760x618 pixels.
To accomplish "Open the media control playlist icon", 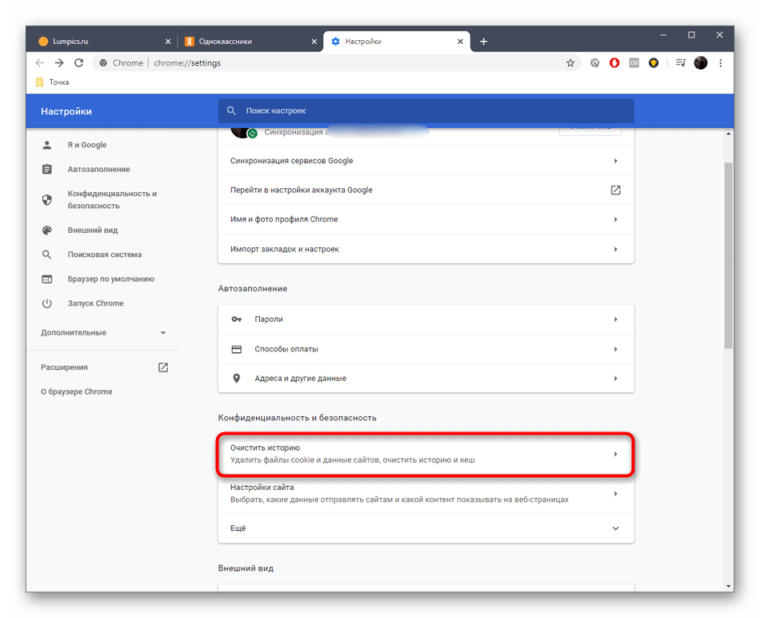I will tap(681, 63).
